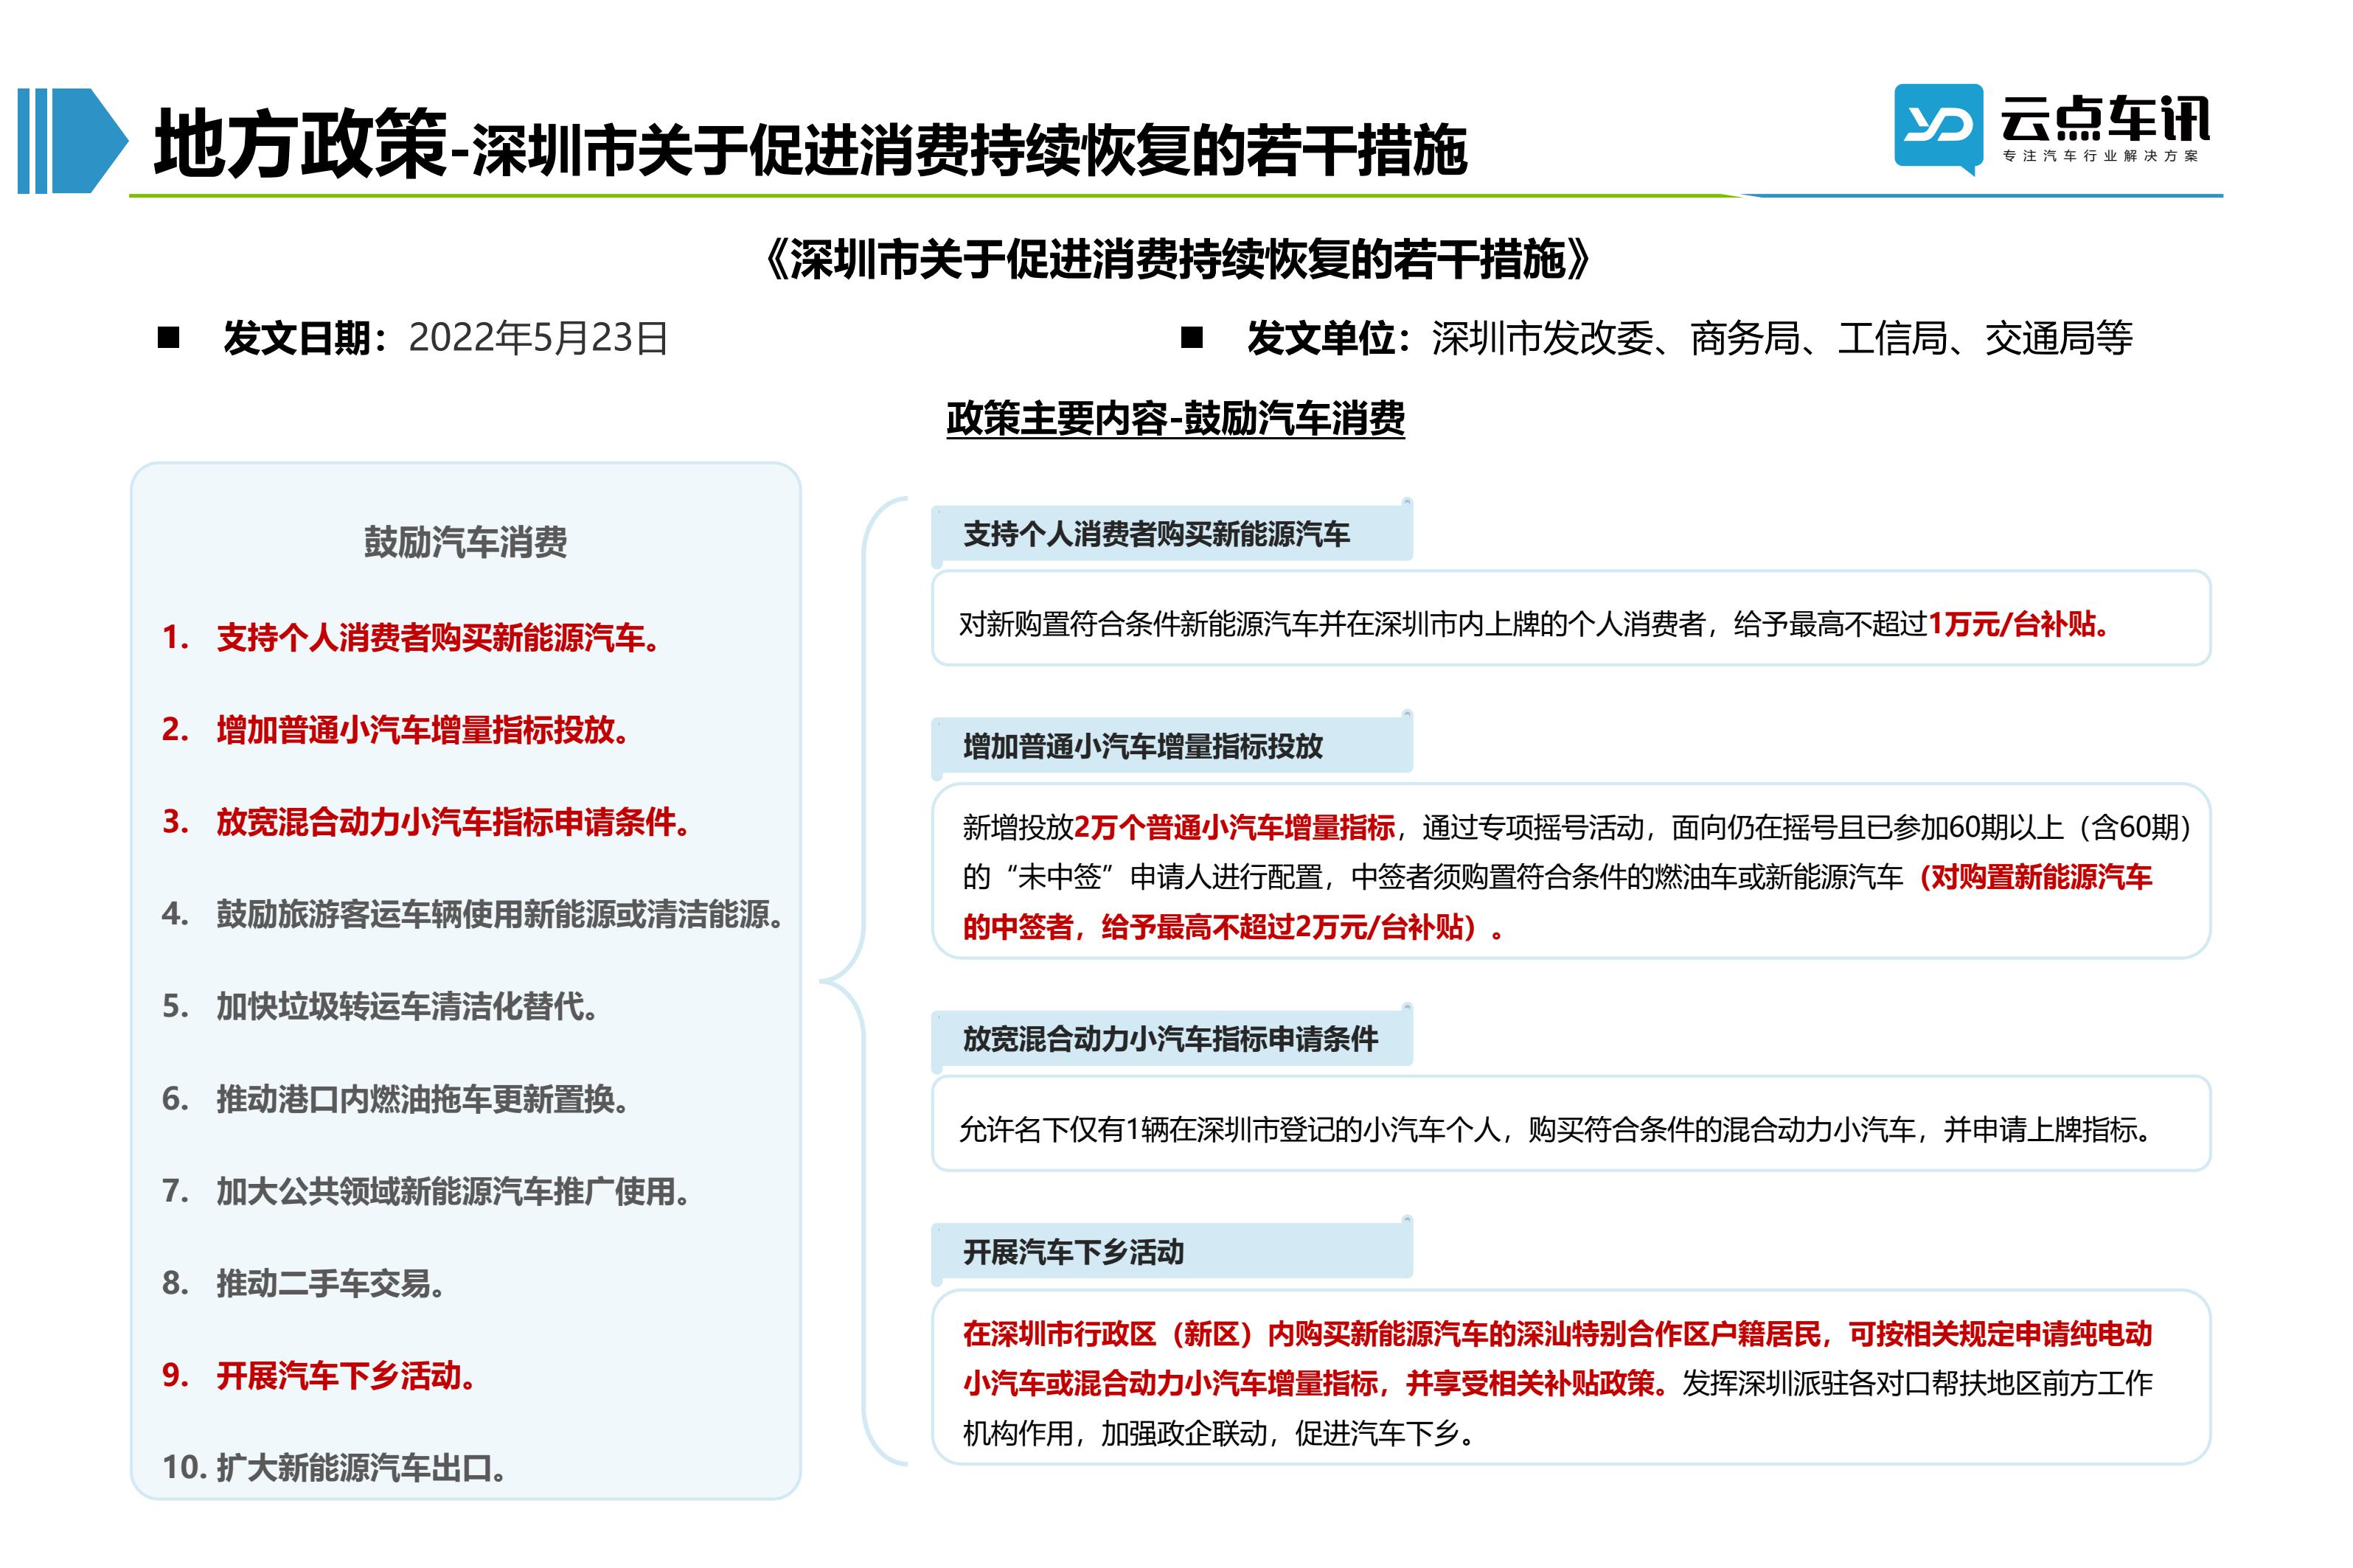Click the date 2022年5月23日

[538, 338]
